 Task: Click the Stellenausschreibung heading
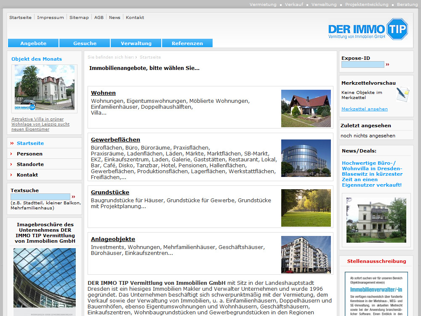coord(376,261)
